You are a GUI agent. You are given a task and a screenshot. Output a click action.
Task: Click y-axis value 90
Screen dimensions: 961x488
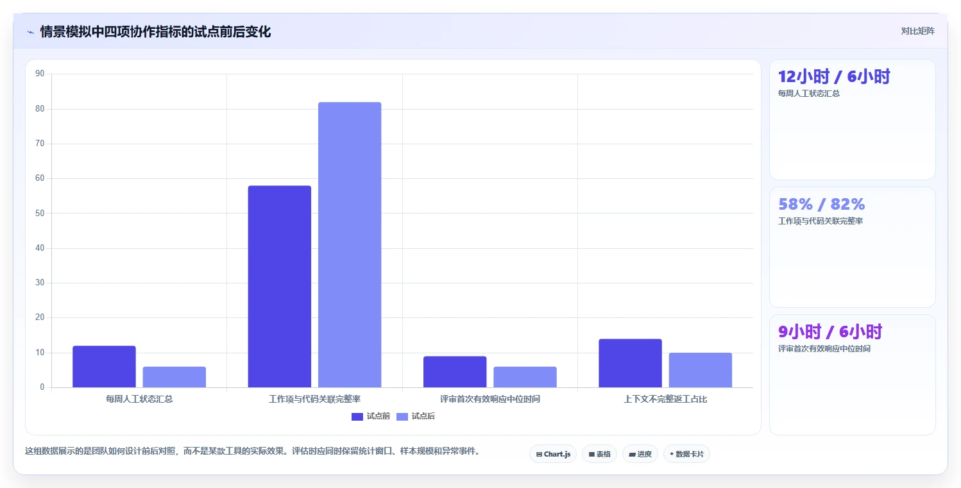(40, 74)
